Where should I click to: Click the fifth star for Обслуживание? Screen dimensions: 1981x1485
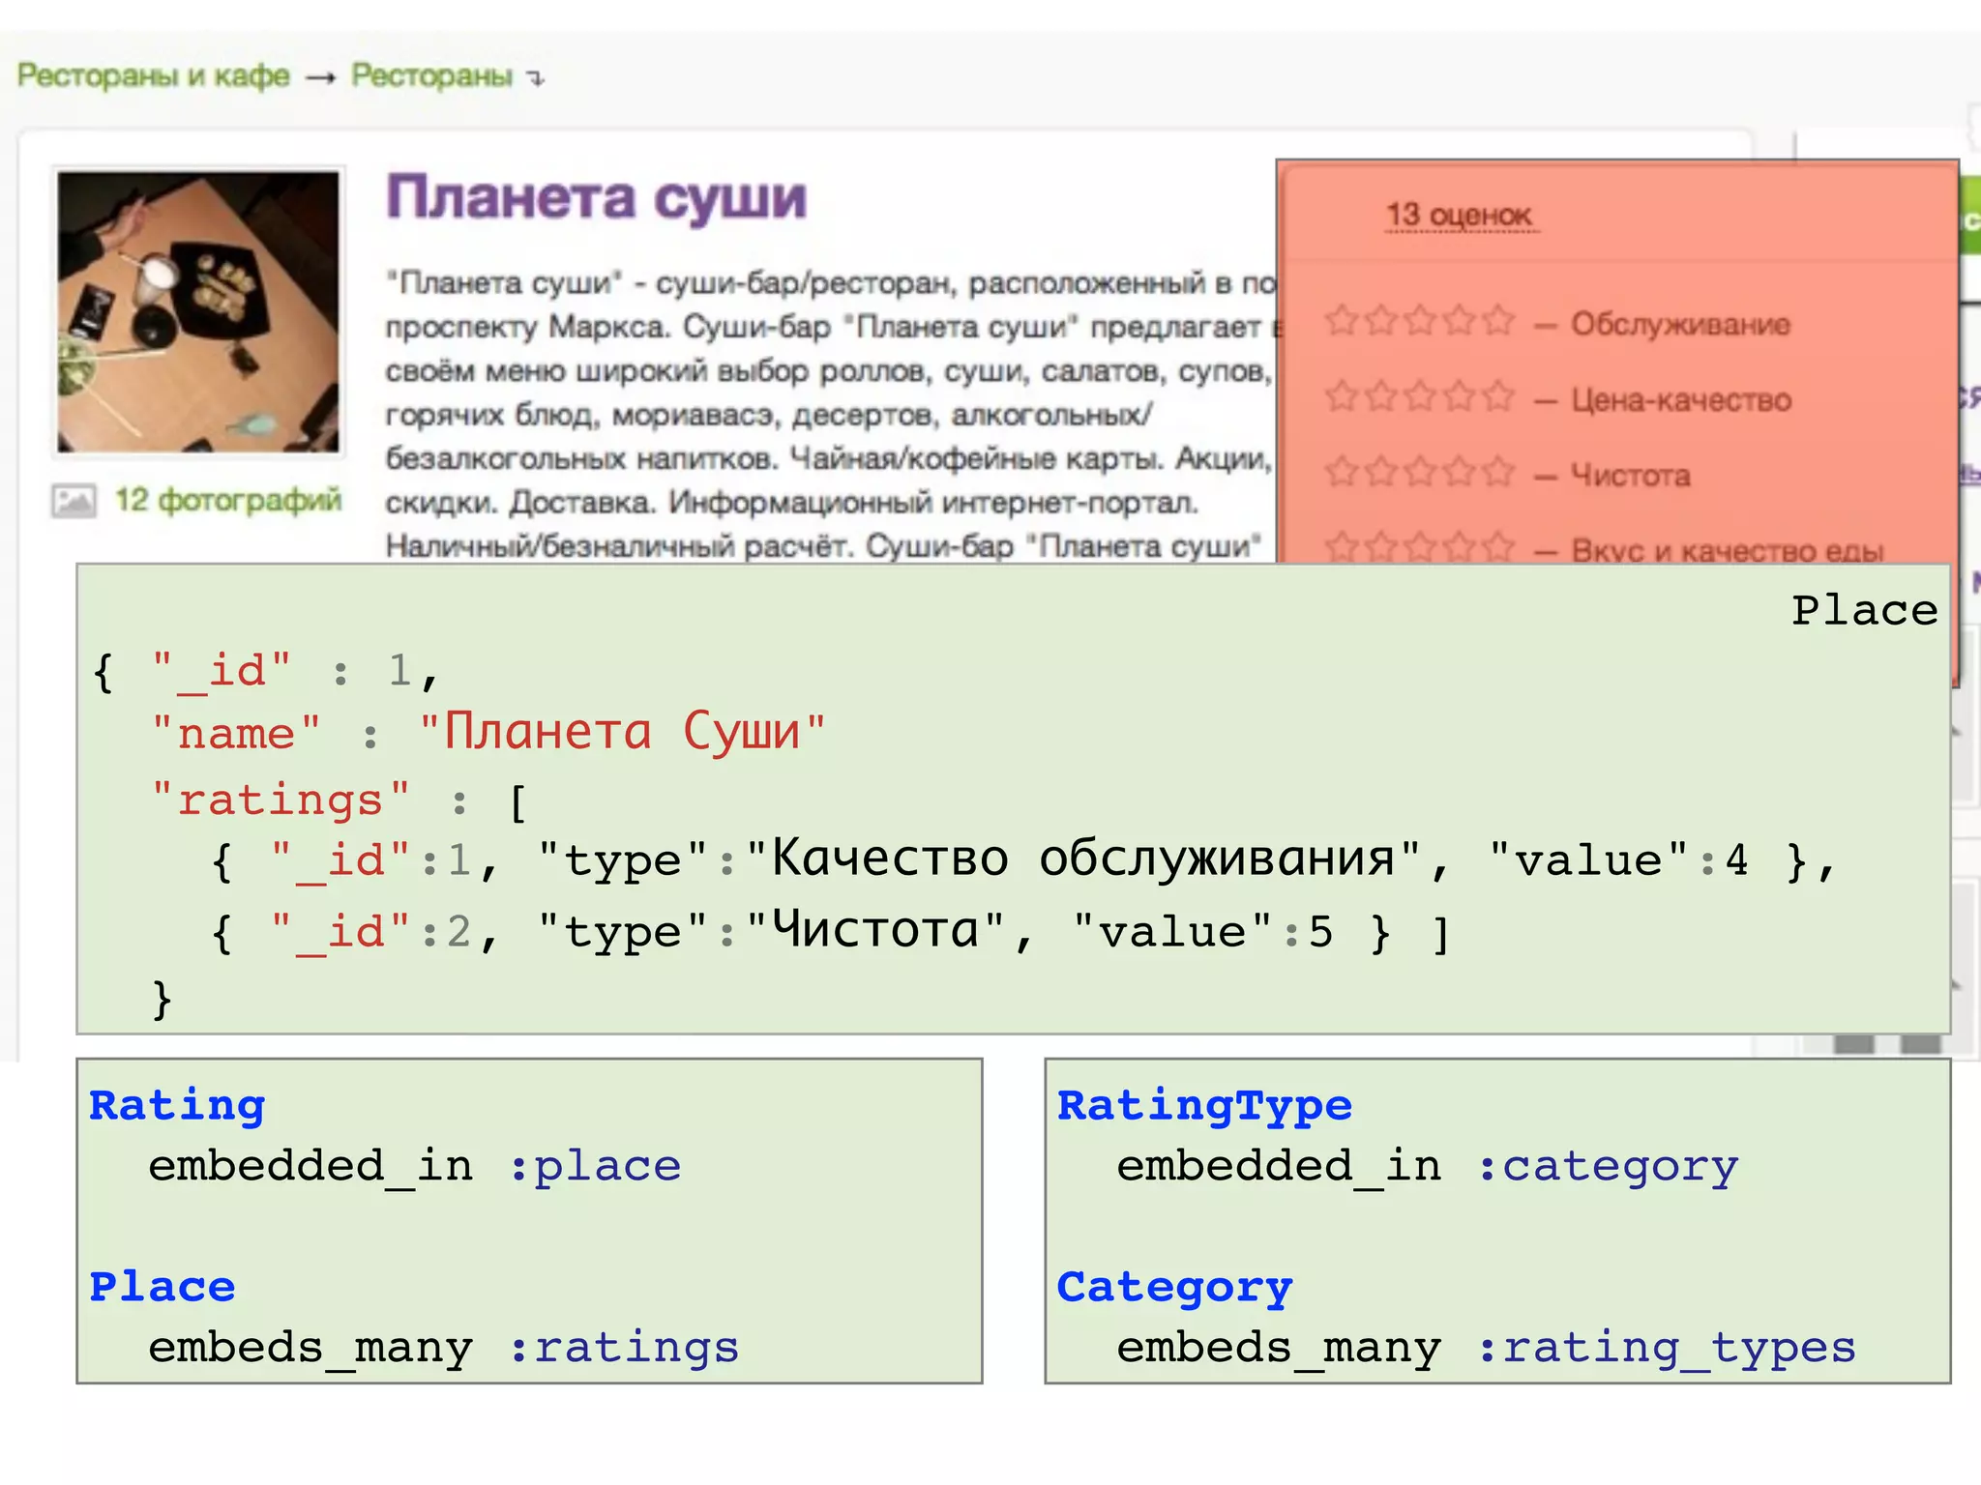(1497, 320)
